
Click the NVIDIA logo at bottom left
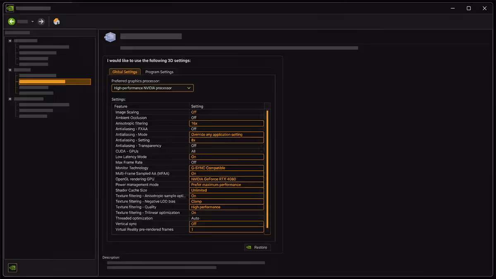click(x=13, y=267)
